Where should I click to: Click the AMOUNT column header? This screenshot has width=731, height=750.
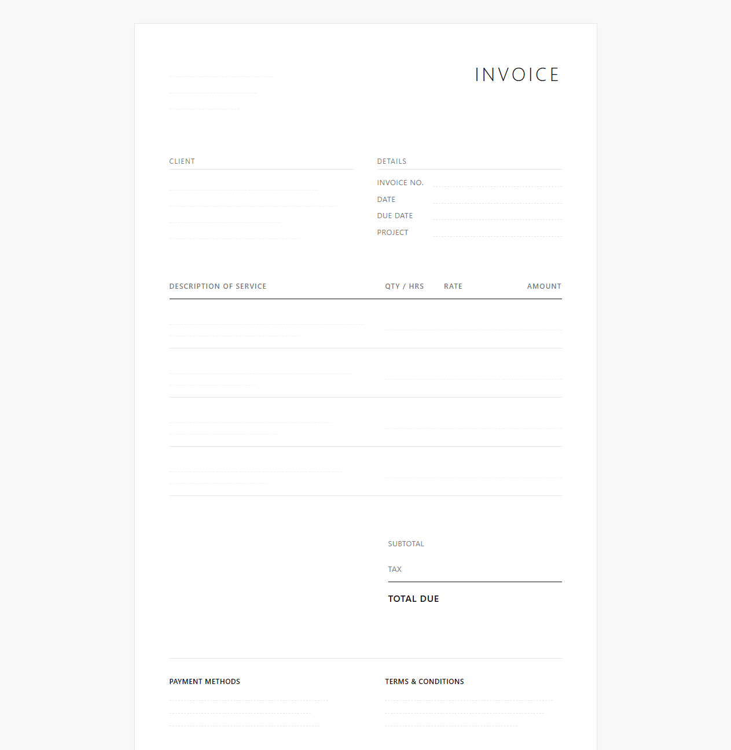pos(544,286)
